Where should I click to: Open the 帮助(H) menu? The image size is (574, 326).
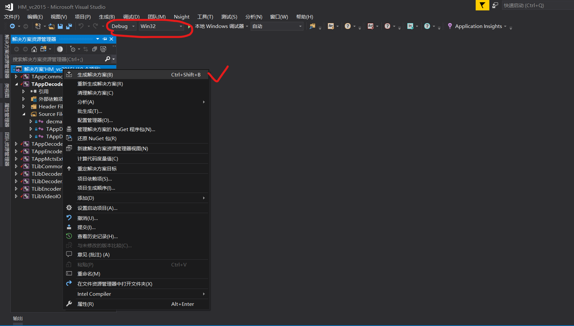coord(305,17)
